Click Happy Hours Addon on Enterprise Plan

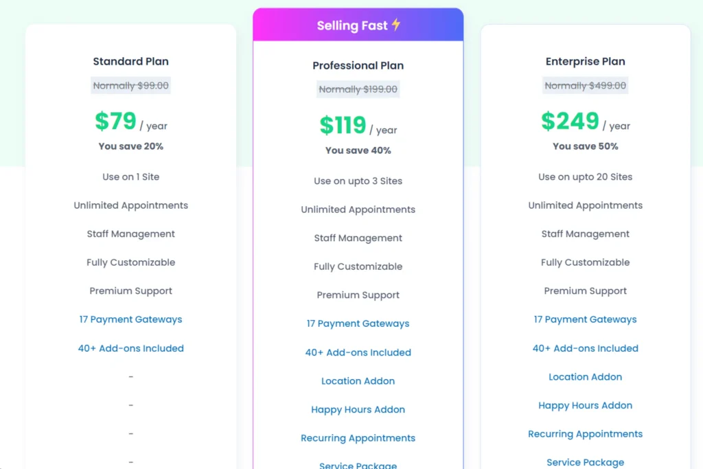pos(585,405)
